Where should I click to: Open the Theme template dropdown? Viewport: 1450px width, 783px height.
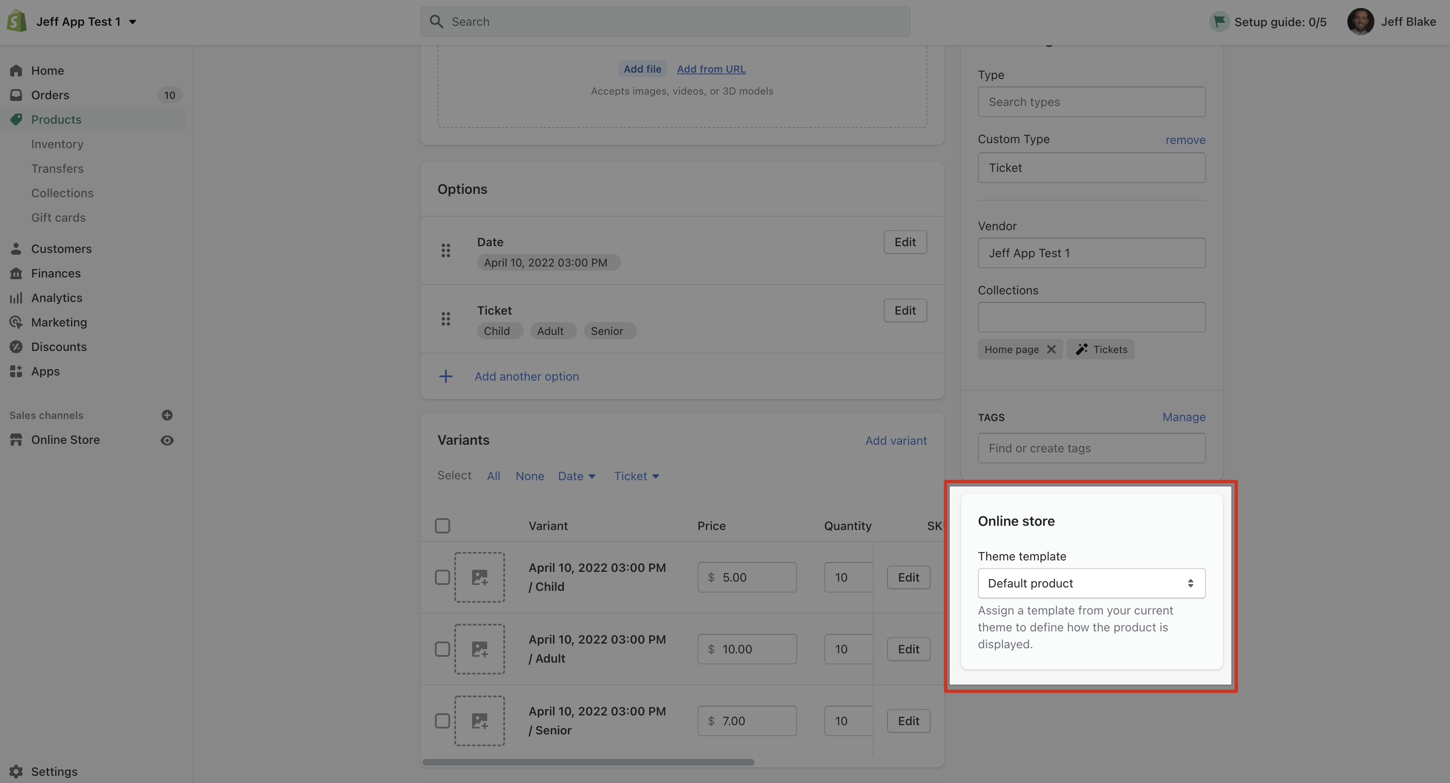1091,583
